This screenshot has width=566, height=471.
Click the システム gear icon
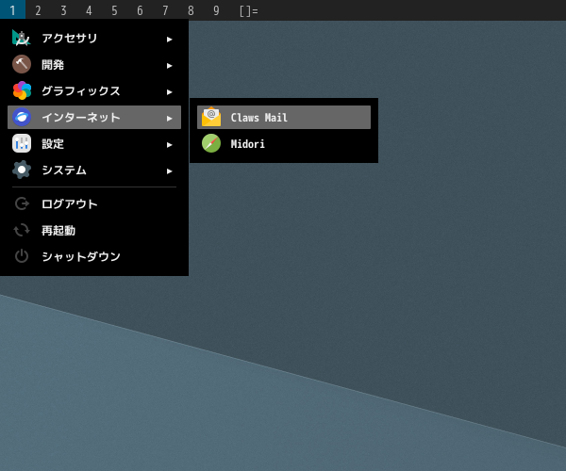tap(22, 170)
